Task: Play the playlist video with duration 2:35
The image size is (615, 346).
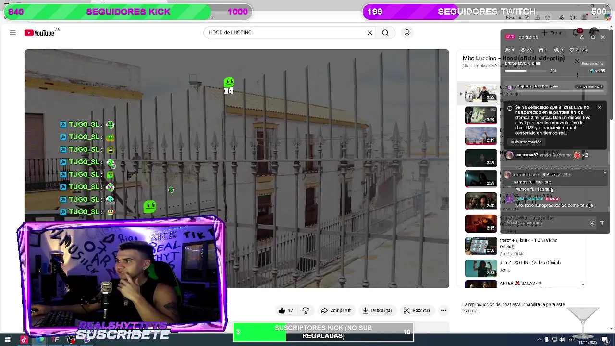Action: [481, 93]
